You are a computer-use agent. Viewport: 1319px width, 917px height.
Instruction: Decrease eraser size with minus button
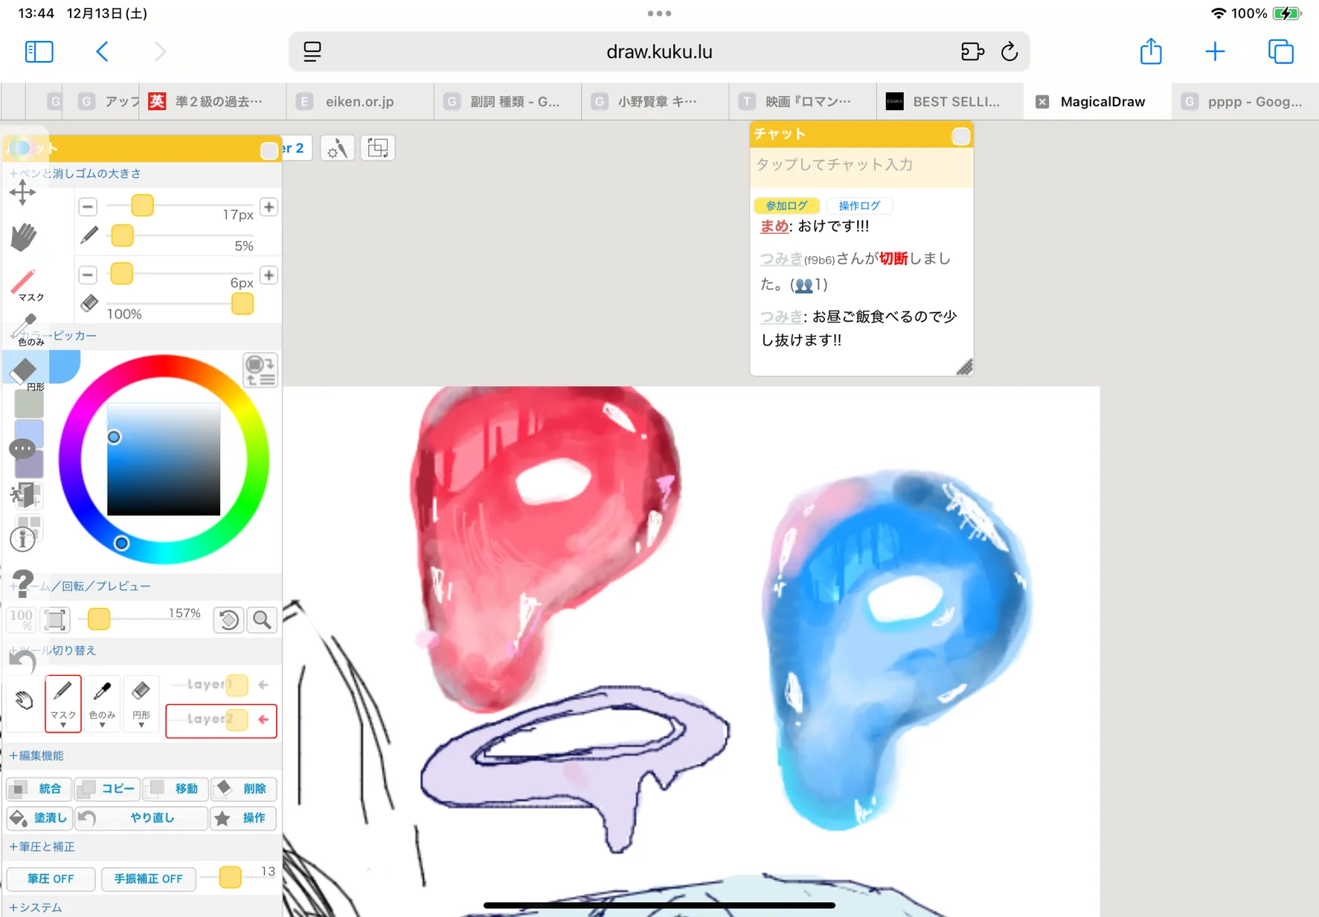(88, 275)
